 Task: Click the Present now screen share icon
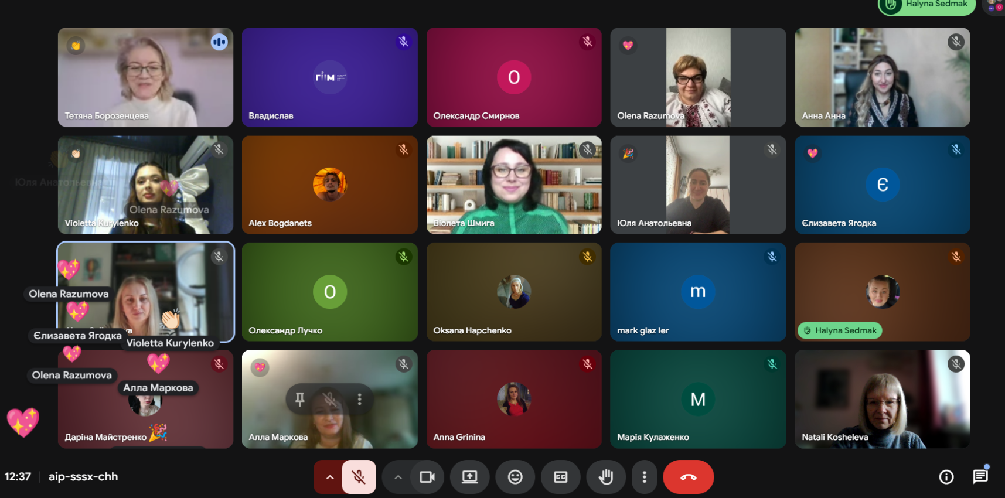[x=469, y=477]
